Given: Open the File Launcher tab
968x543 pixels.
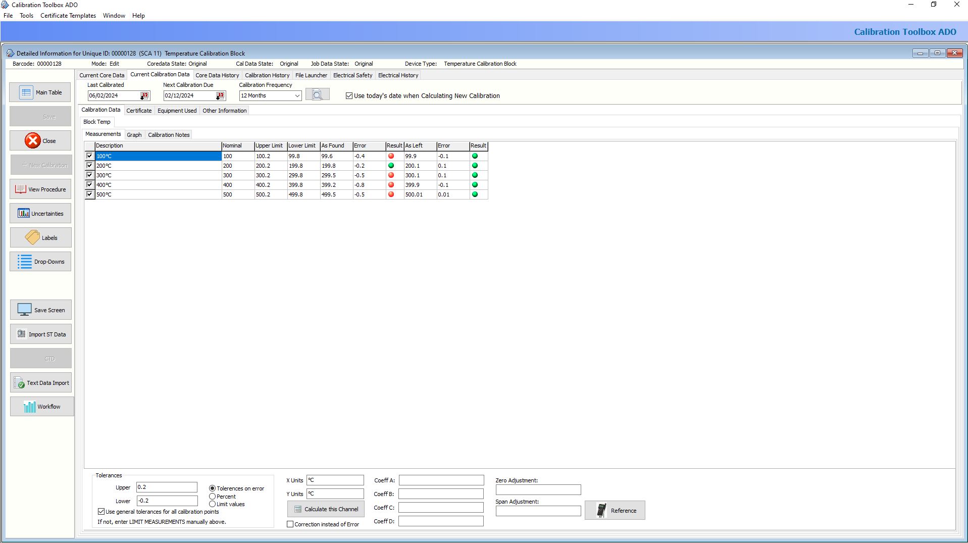Looking at the screenshot, I should pyautogui.click(x=311, y=75).
